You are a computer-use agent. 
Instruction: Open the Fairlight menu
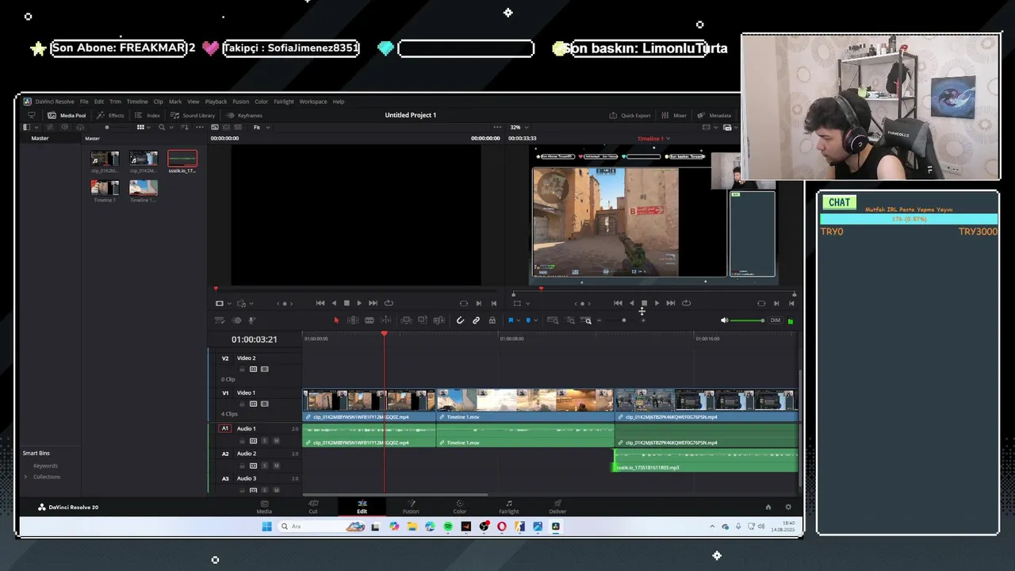click(284, 102)
